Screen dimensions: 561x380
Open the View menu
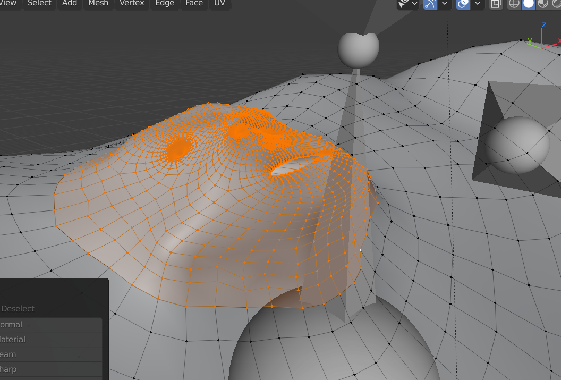tap(8, 3)
